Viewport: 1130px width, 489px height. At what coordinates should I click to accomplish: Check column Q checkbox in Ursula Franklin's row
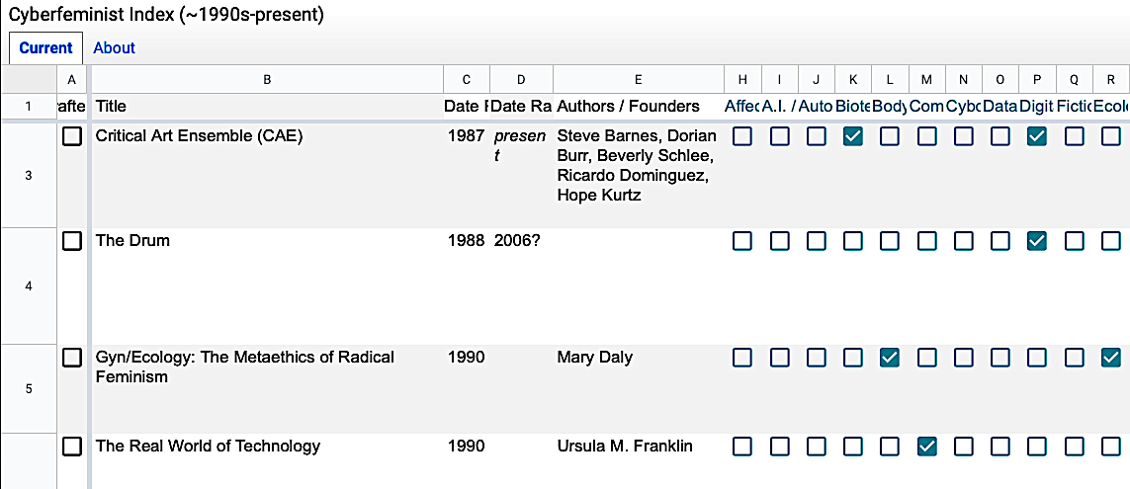click(1074, 447)
